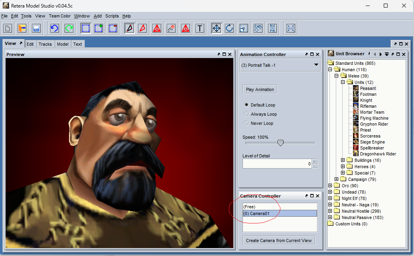
Task: Maximize the Camera Controller panel
Action: click(x=312, y=196)
